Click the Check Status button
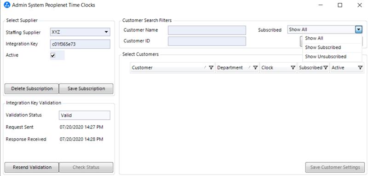This screenshot has width=368, height=176. click(86, 168)
